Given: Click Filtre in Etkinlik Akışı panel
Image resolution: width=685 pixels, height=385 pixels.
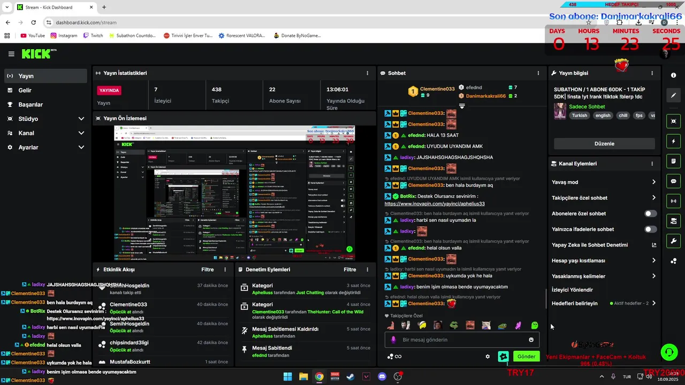Looking at the screenshot, I should click(208, 269).
